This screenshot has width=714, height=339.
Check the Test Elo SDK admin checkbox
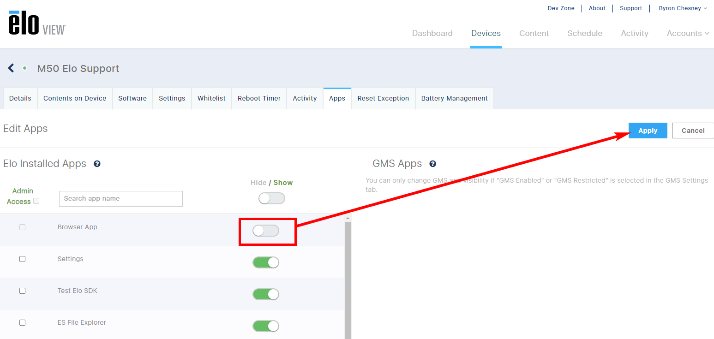(x=22, y=291)
